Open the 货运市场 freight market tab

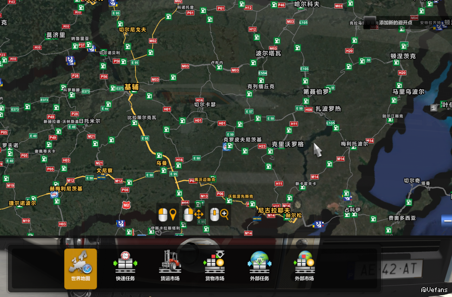[x=170, y=267]
